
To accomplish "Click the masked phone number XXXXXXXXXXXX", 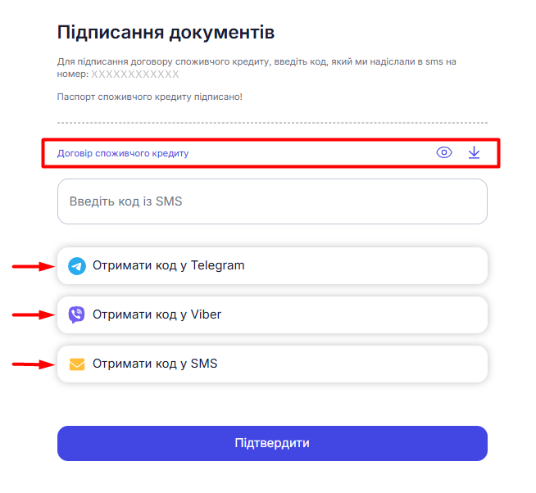I will [x=134, y=74].
